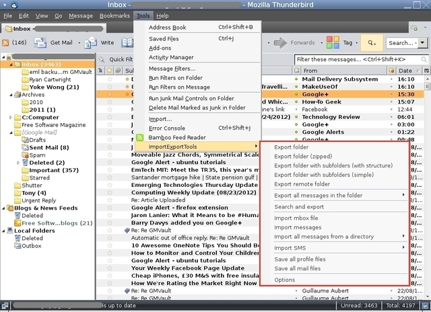Viewport: 431px width, 312px height.
Task: Collapse the Local Folders account
Action: click(3, 231)
